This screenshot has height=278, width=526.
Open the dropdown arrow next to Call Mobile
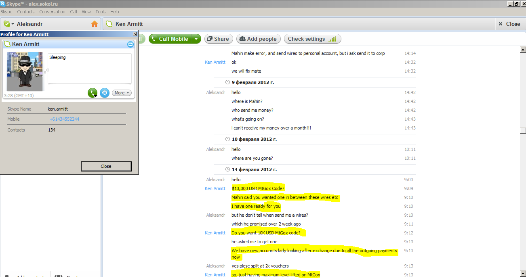(196, 39)
